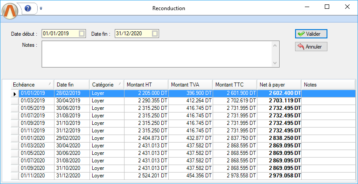Sort by the Echéance column header
Screen dimensions: 358x184
(x=31, y=84)
